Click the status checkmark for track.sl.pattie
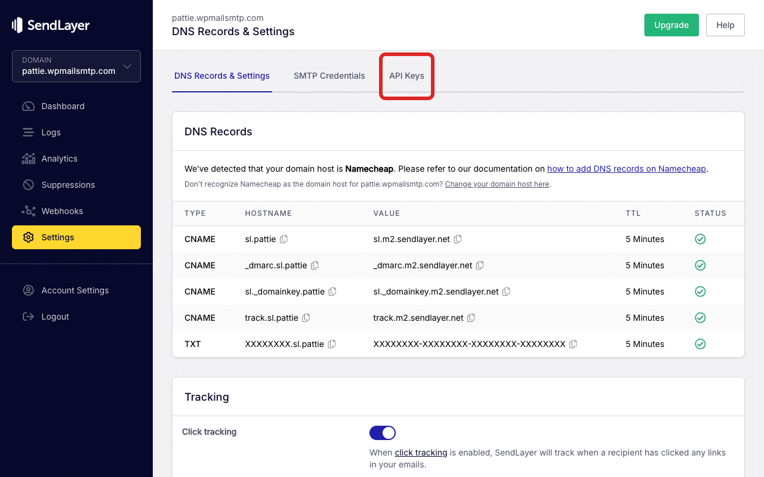The width and height of the screenshot is (764, 477). click(x=700, y=318)
